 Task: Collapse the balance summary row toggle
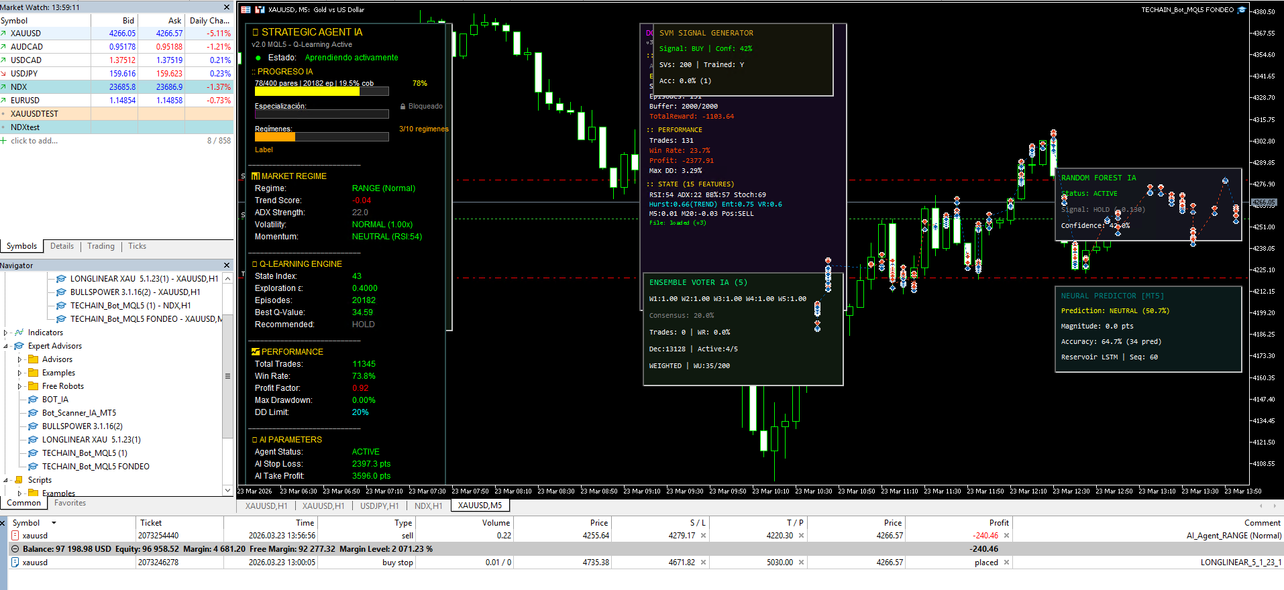point(15,549)
